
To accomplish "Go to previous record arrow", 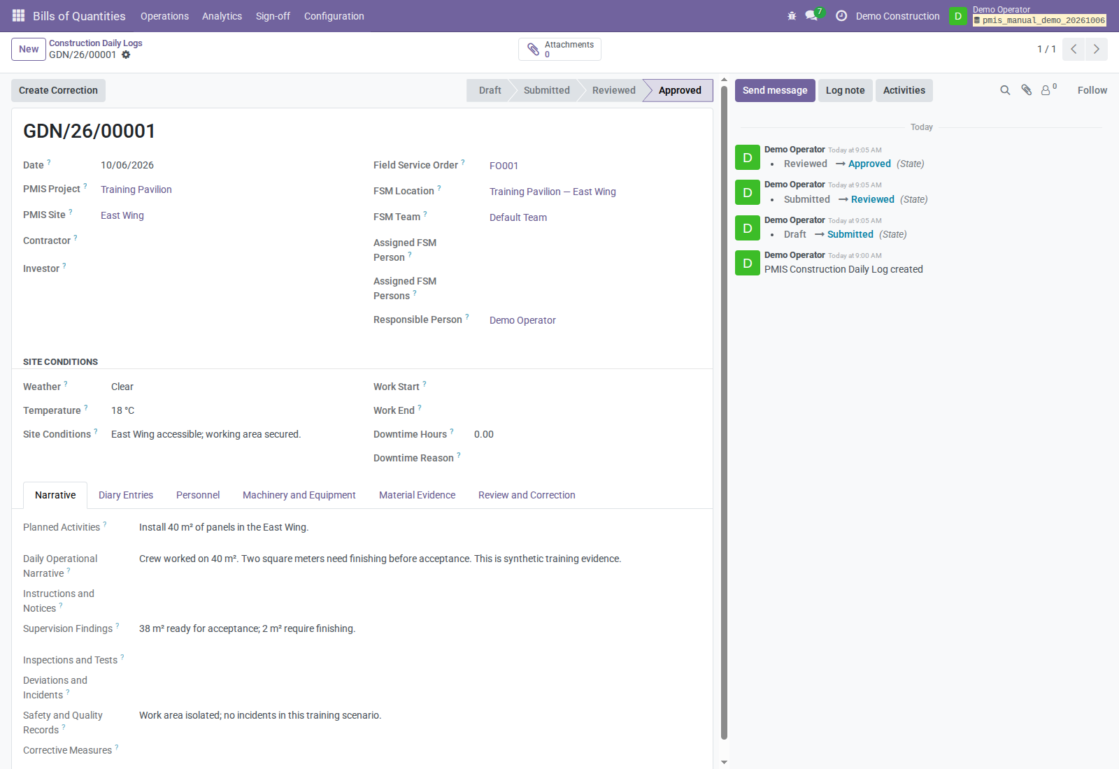I will point(1074,49).
